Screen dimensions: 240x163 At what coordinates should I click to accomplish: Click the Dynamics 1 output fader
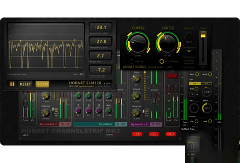coord(63,100)
